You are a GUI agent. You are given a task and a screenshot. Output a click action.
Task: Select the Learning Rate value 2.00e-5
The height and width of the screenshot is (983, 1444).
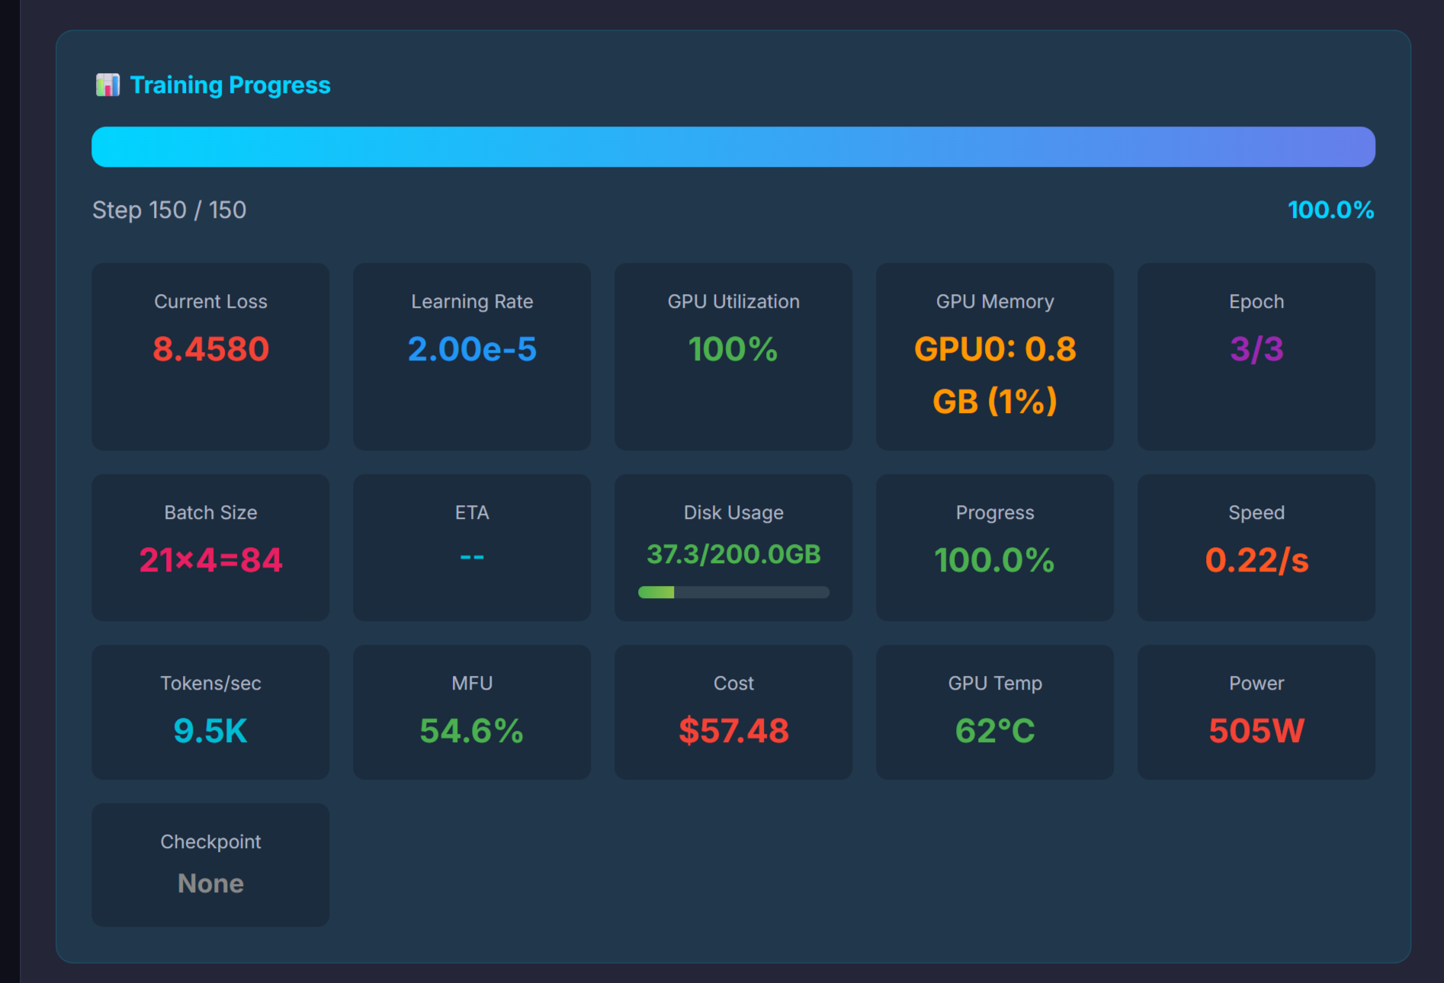[472, 349]
